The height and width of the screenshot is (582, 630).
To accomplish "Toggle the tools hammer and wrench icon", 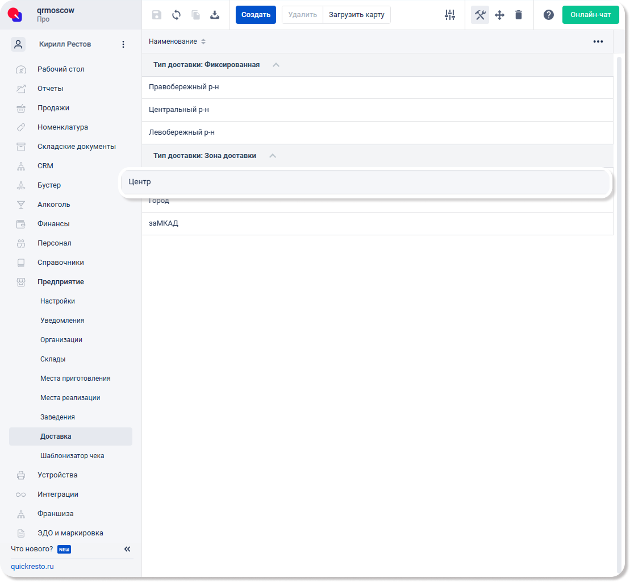I will (480, 15).
